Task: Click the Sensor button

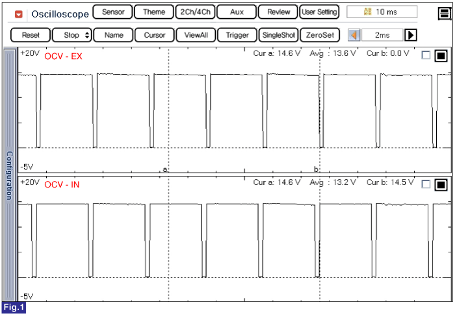Action: (x=113, y=12)
